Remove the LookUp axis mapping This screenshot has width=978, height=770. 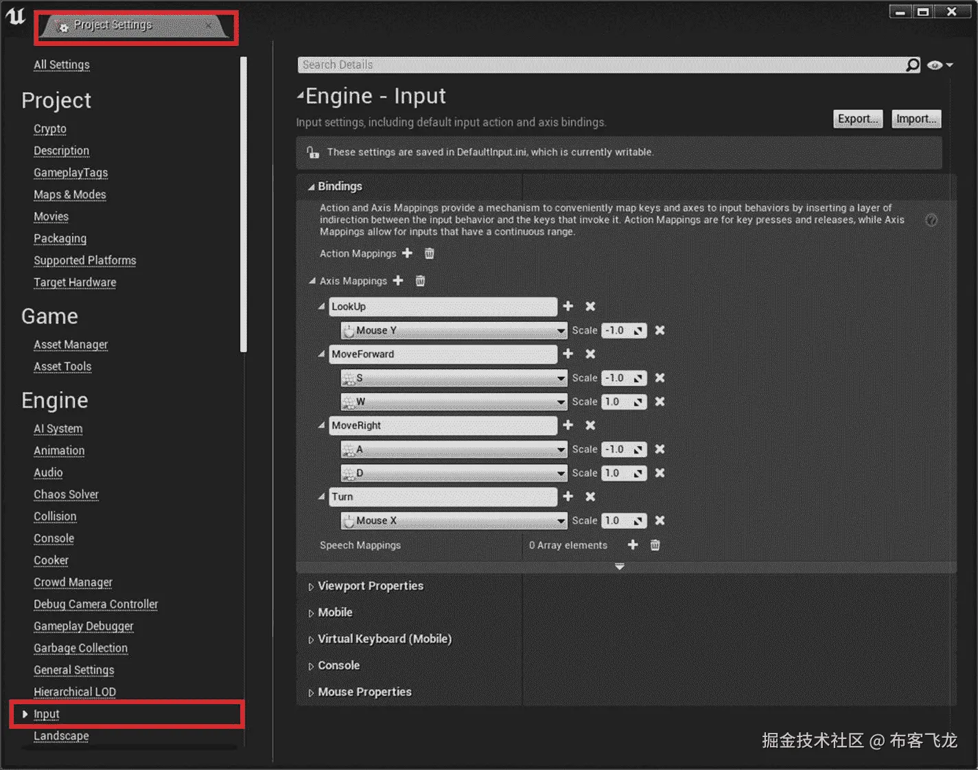click(x=590, y=306)
